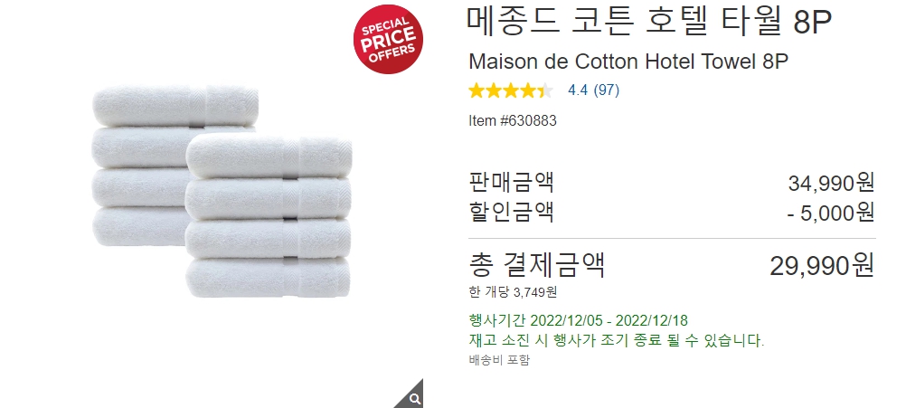Click the per-unit price 한 개당 3,749원

[x=513, y=292]
